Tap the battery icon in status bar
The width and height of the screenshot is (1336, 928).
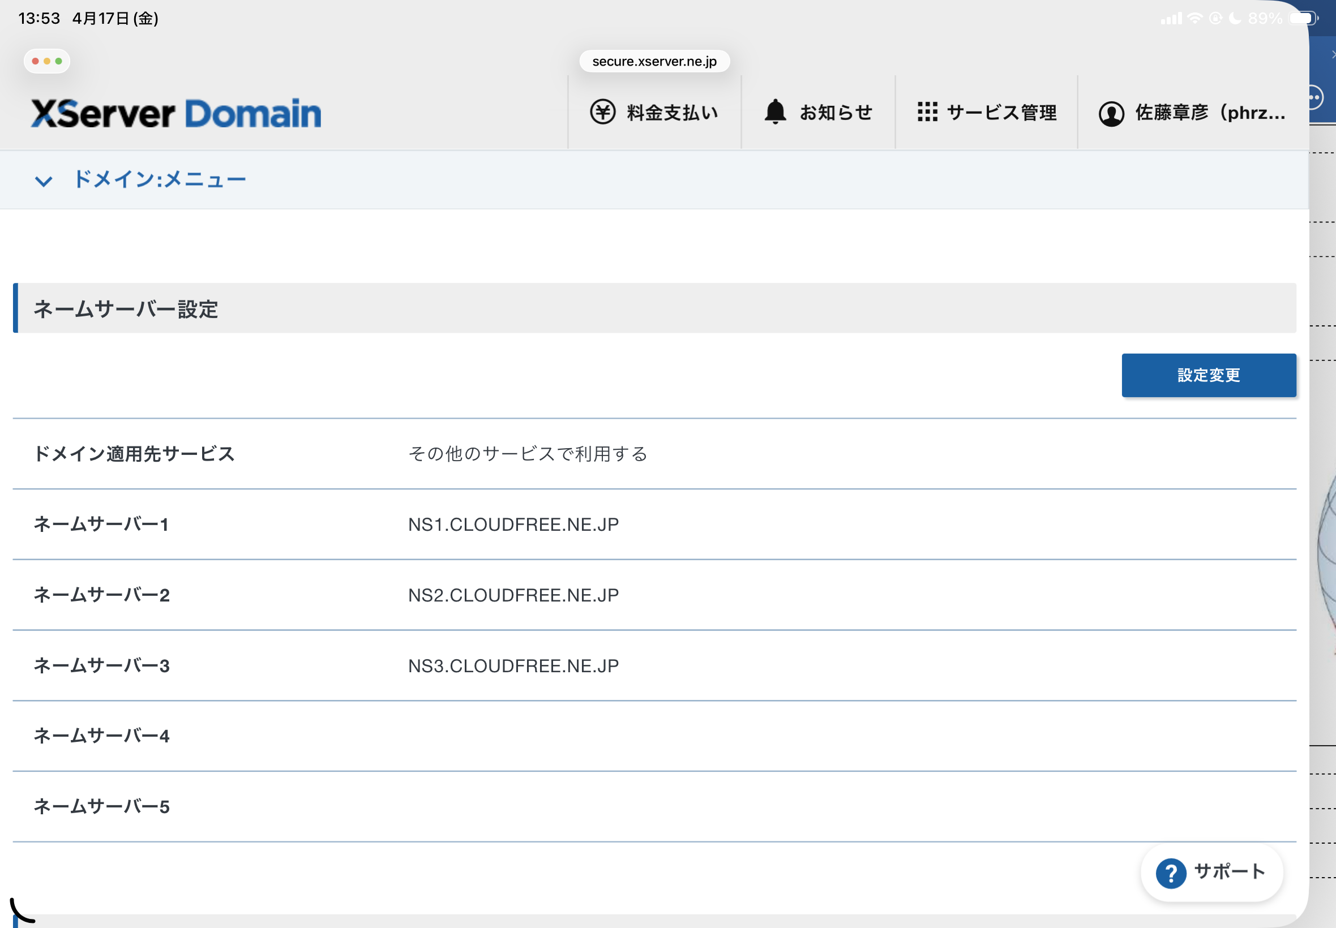coord(1303,19)
